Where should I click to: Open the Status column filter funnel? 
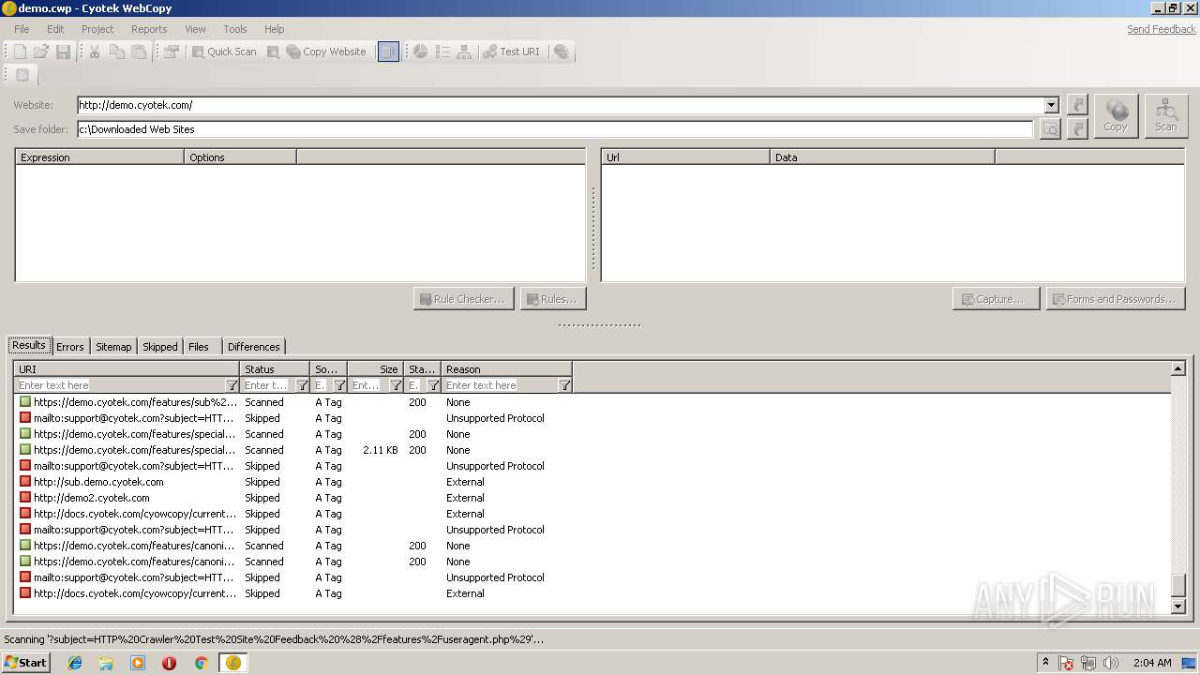[302, 385]
